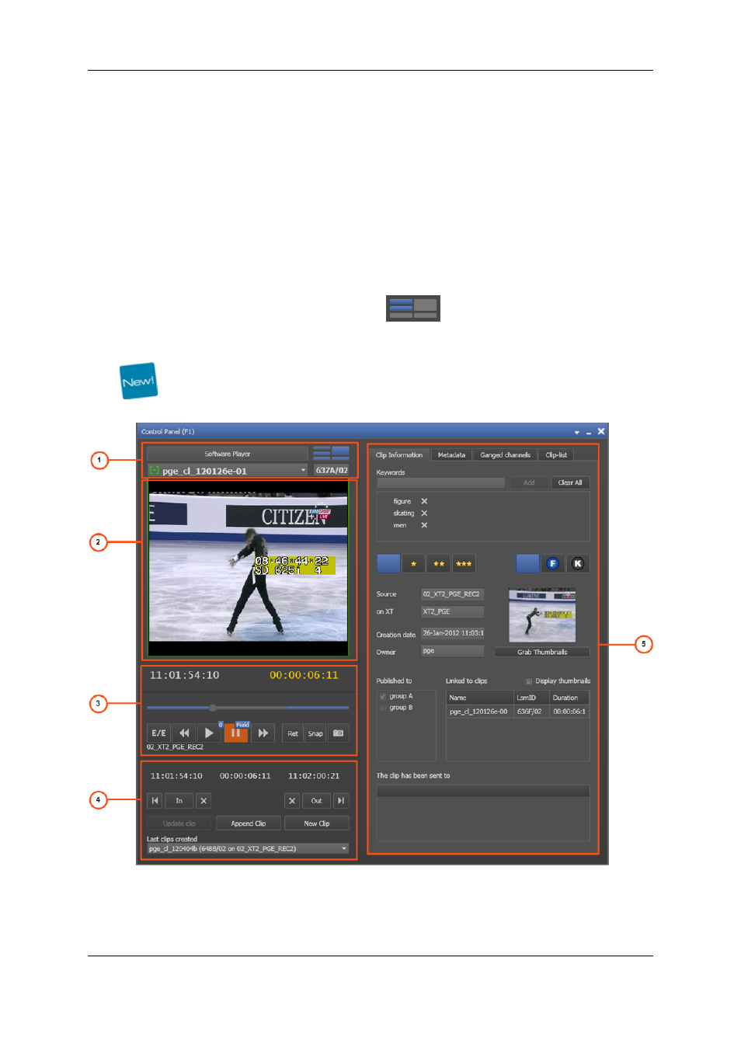Click the camera grab icon
Screen dimensions: 741x1048
(x=339, y=733)
